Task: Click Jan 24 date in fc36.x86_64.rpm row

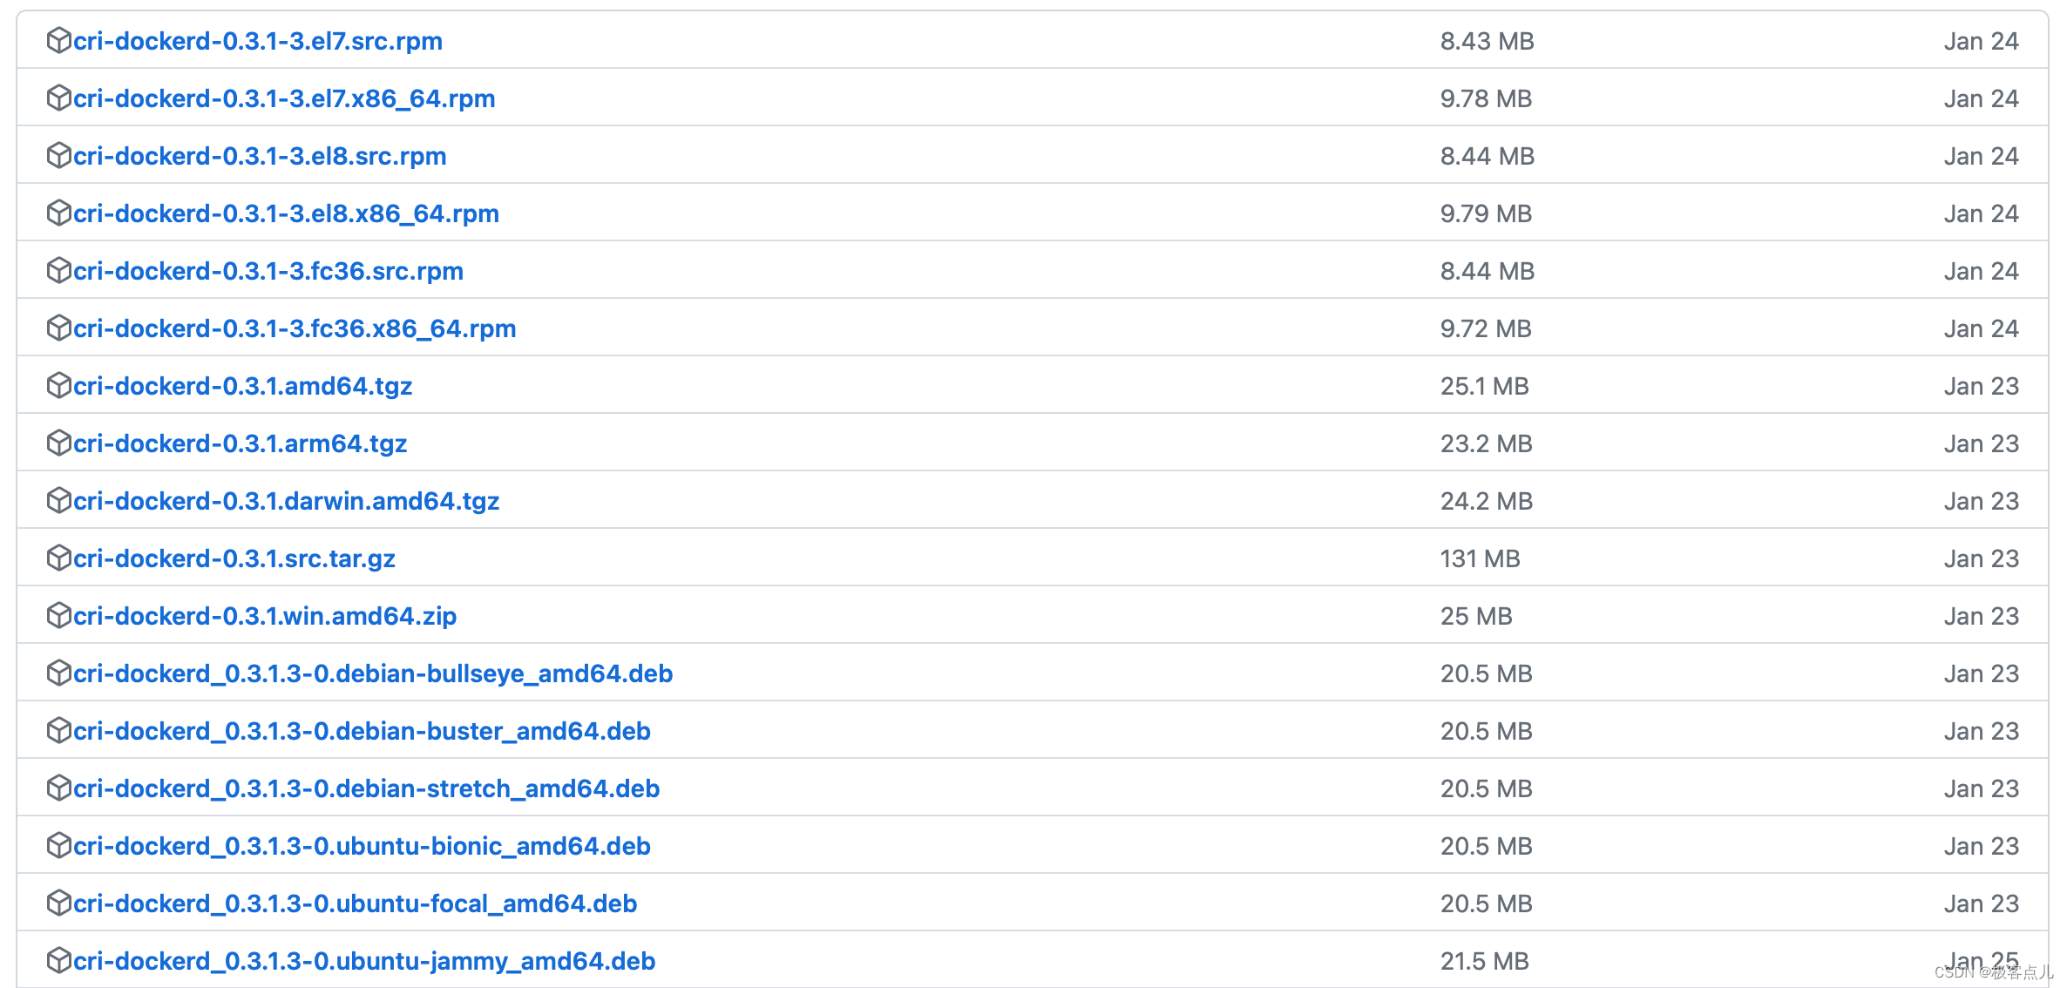Action: (1981, 328)
